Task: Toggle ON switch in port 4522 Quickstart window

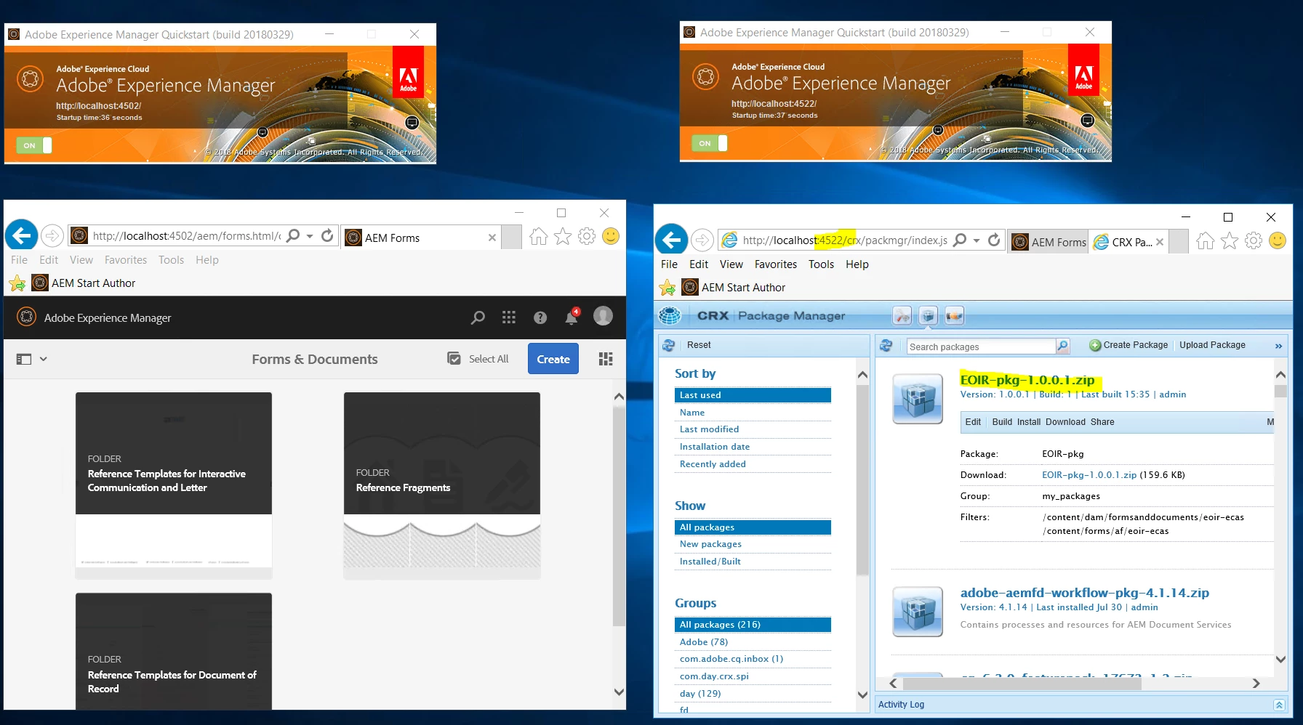Action: (709, 143)
